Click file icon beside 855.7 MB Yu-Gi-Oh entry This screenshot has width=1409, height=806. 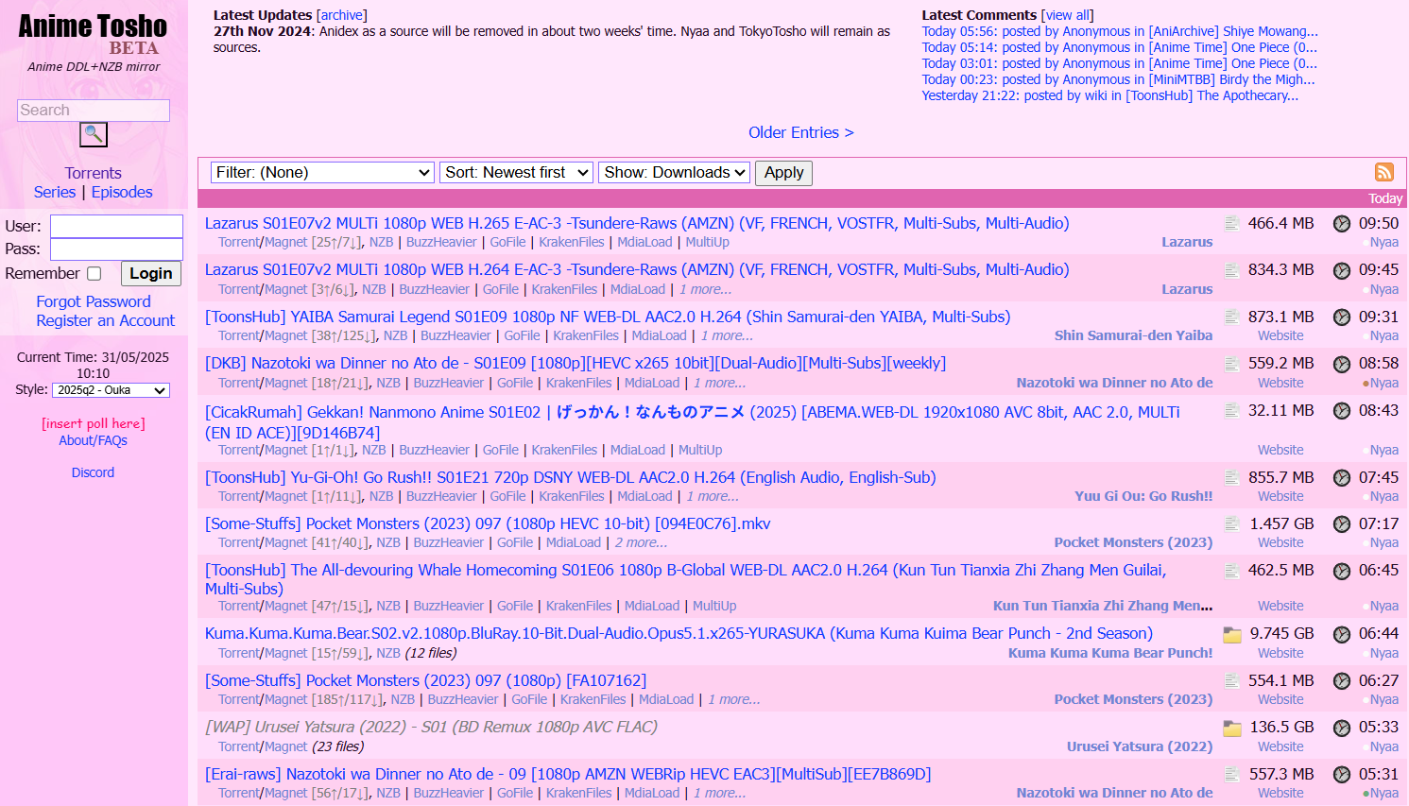point(1231,478)
